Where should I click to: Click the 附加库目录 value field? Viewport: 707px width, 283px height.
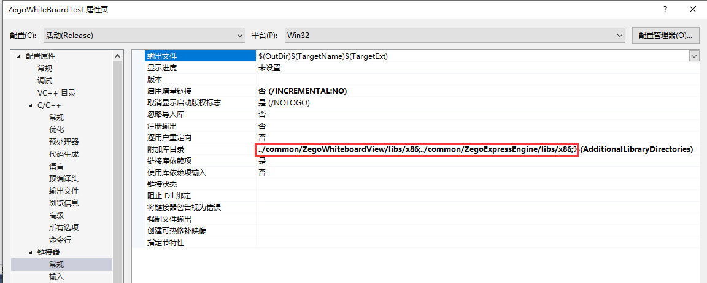pyautogui.click(x=417, y=149)
